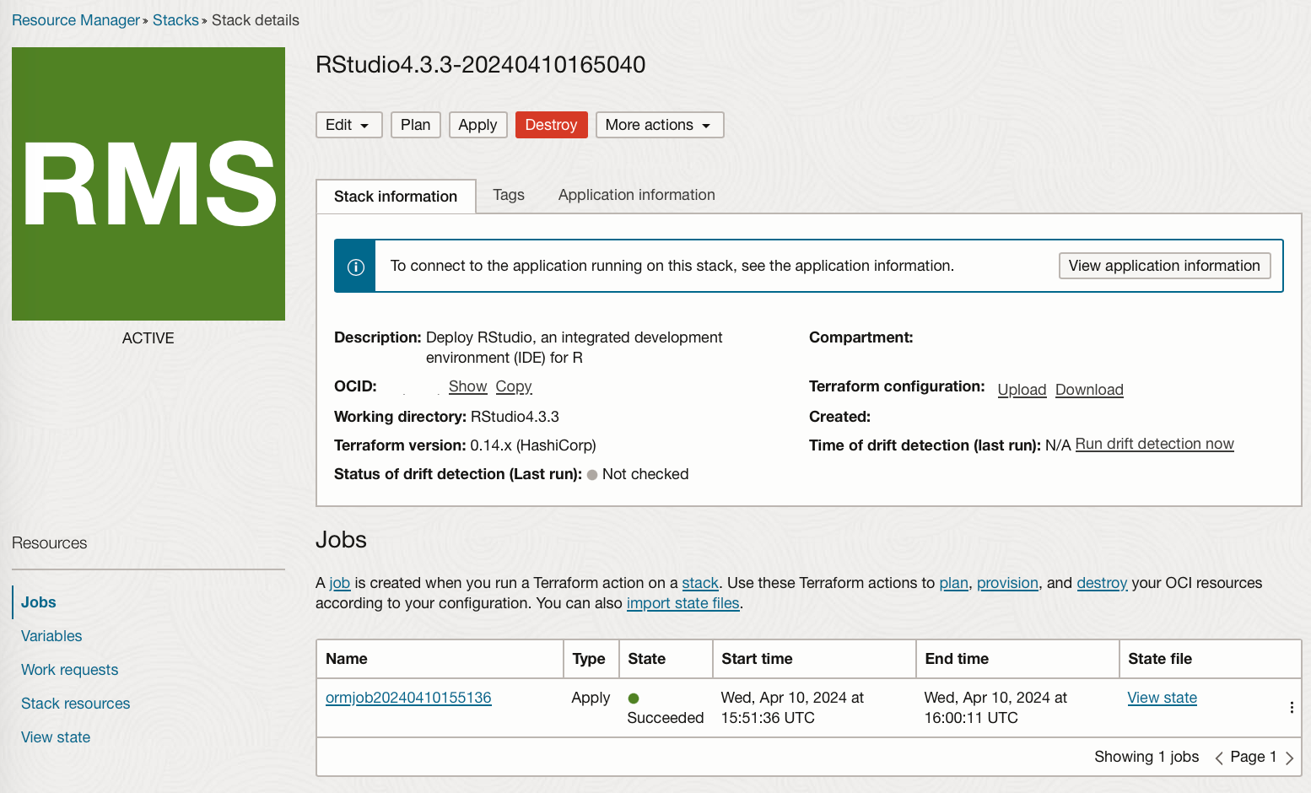Click the gray Not checked status dot
1311x793 pixels.
pos(592,475)
